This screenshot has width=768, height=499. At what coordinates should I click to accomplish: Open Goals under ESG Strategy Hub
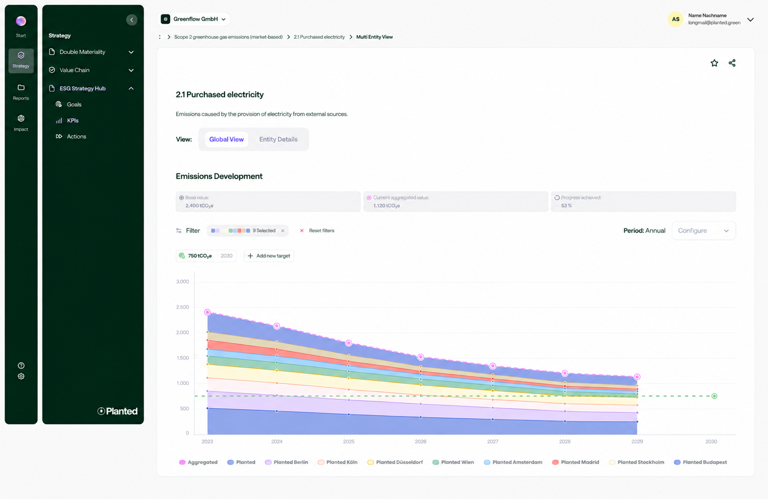point(74,104)
